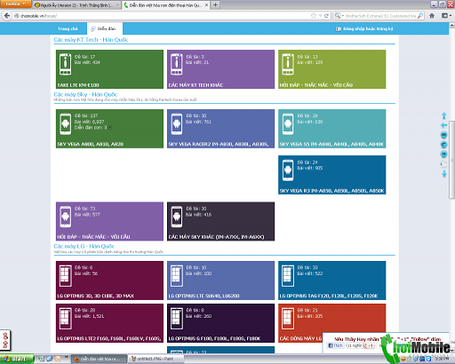Click Android icon on SKY VEGA A800 tile
The width and height of the screenshot is (455, 364).
pos(65,123)
